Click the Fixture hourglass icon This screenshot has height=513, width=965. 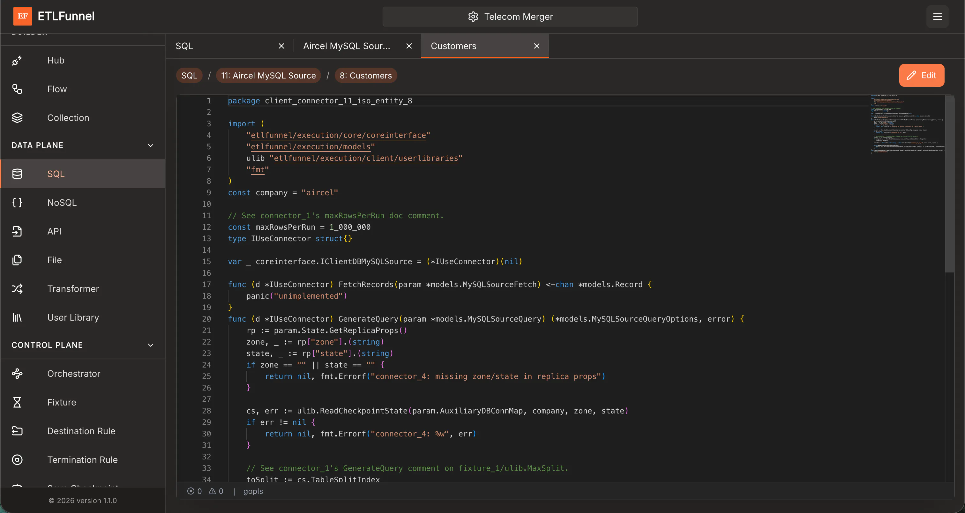17,402
